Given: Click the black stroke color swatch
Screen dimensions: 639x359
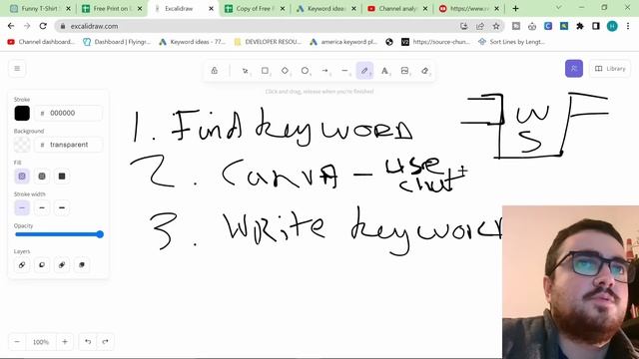Looking at the screenshot, I should click(22, 113).
